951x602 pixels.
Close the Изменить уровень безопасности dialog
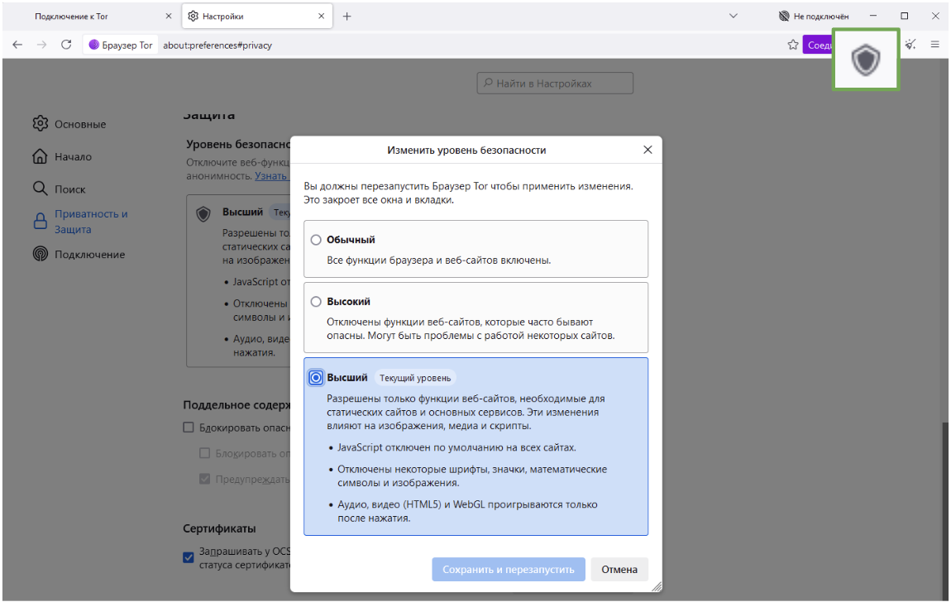pyautogui.click(x=648, y=150)
